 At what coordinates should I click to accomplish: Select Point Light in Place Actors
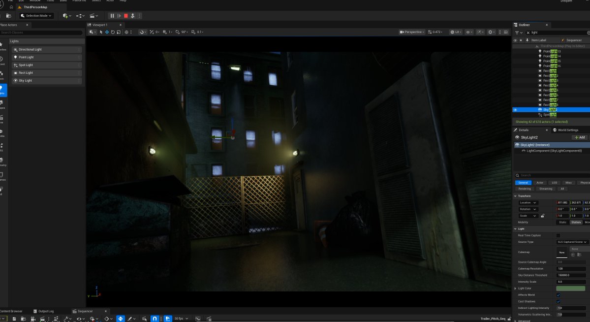[47, 57]
